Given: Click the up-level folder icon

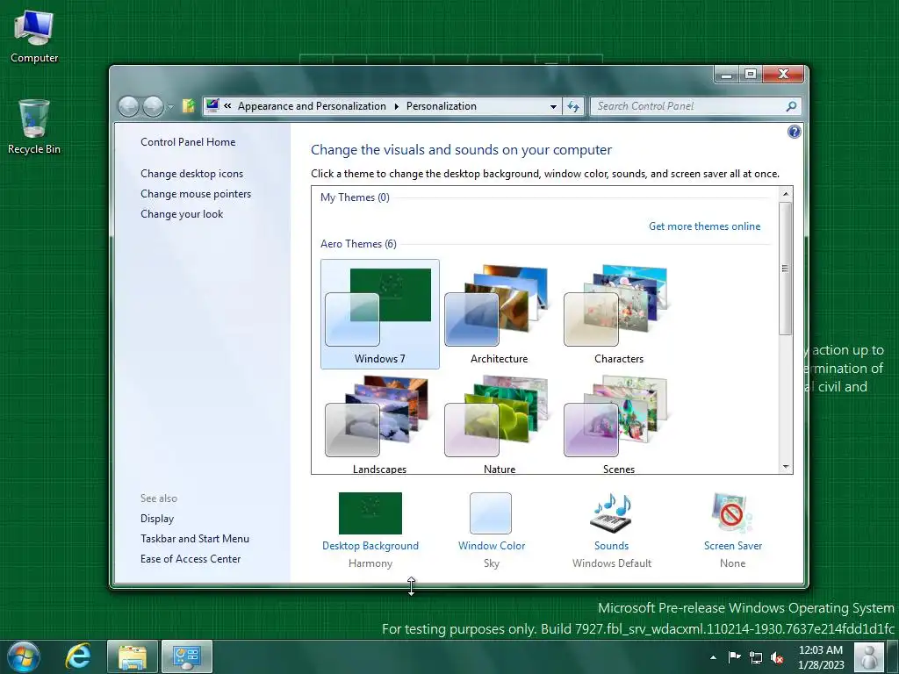Looking at the screenshot, I should pyautogui.click(x=189, y=106).
